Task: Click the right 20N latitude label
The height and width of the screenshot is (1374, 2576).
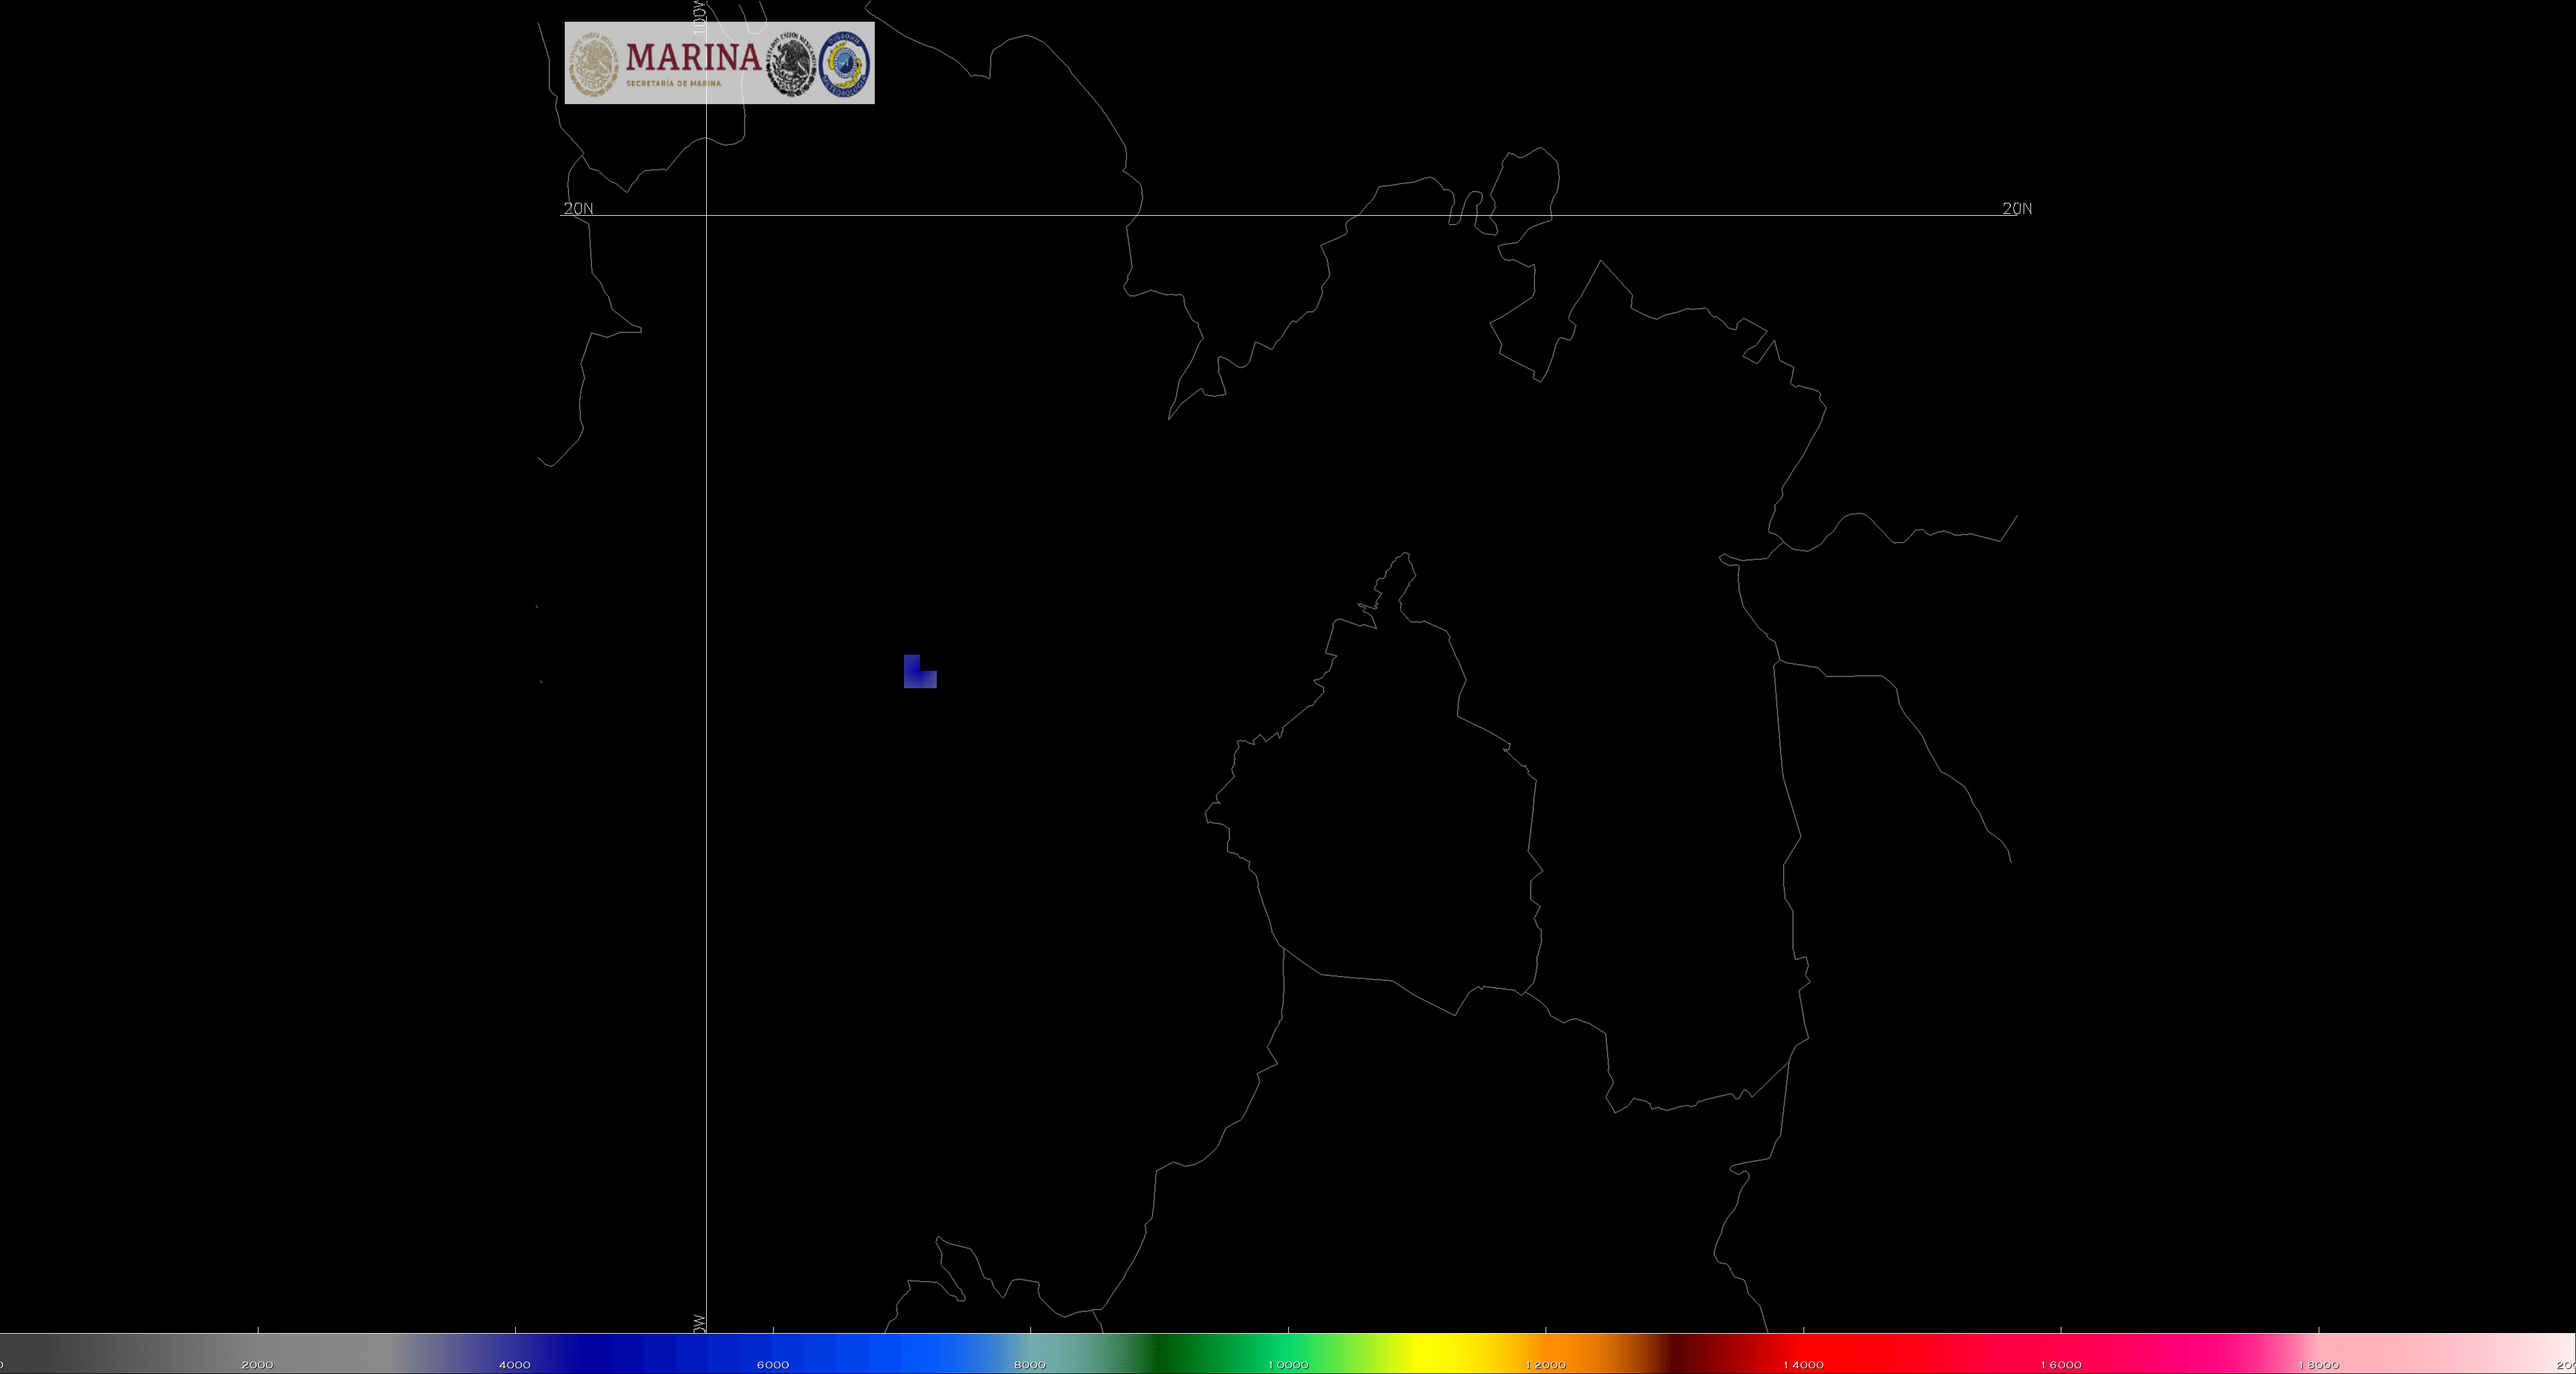Action: click(2016, 208)
